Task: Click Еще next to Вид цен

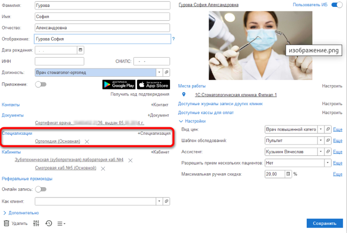Action: [338, 129]
